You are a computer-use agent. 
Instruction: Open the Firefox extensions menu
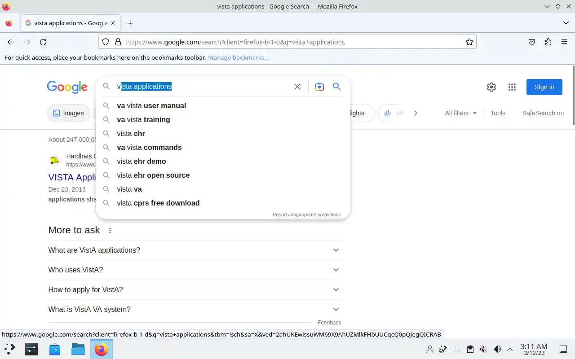point(548,42)
